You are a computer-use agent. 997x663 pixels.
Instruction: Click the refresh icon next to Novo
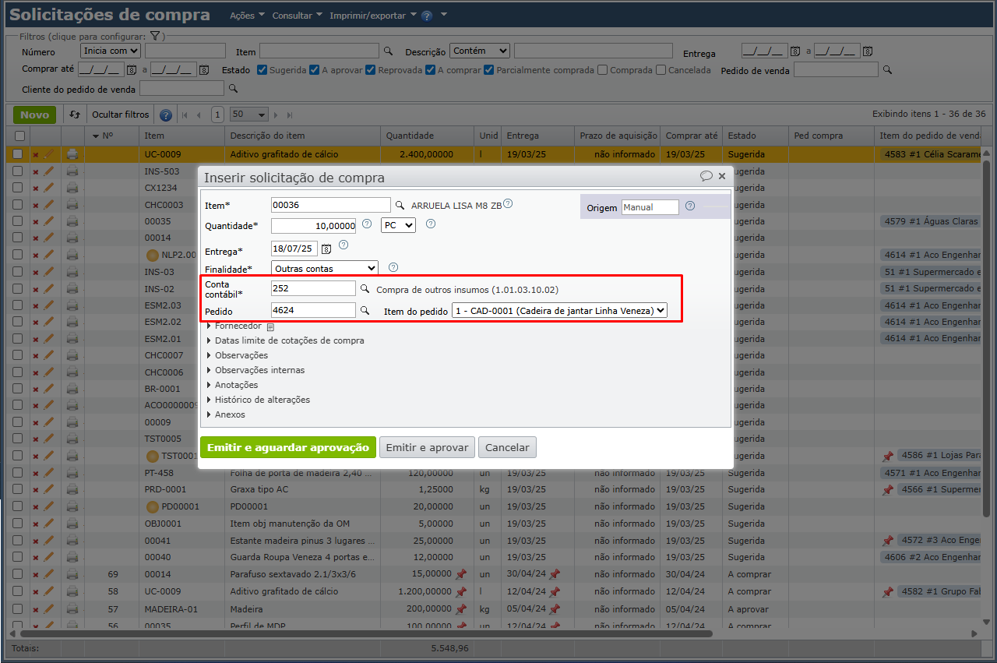[x=75, y=115]
